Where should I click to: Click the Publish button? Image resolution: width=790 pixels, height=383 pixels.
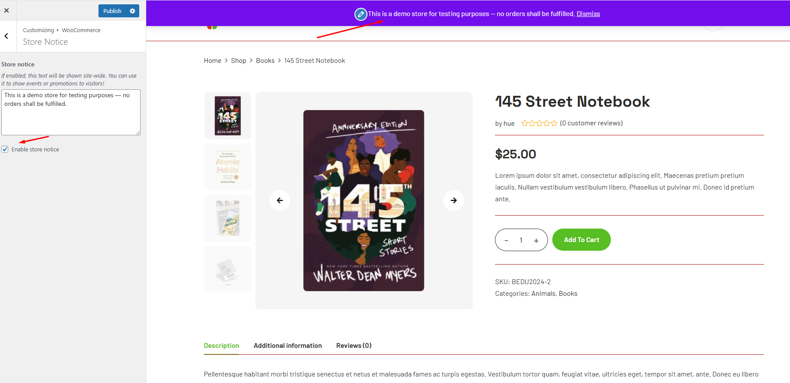point(112,11)
